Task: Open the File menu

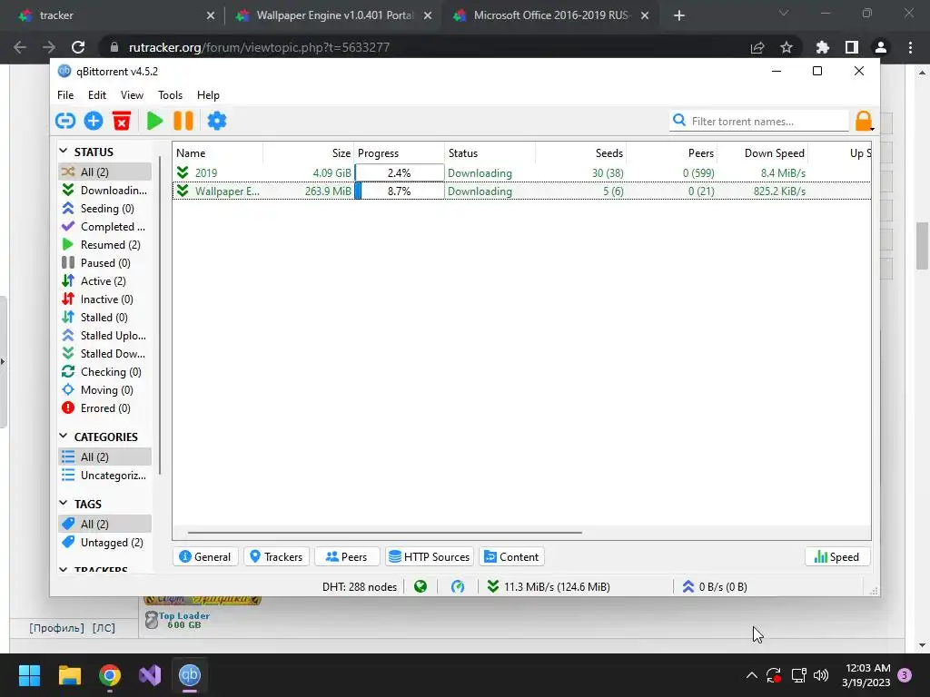Action: [x=65, y=94]
